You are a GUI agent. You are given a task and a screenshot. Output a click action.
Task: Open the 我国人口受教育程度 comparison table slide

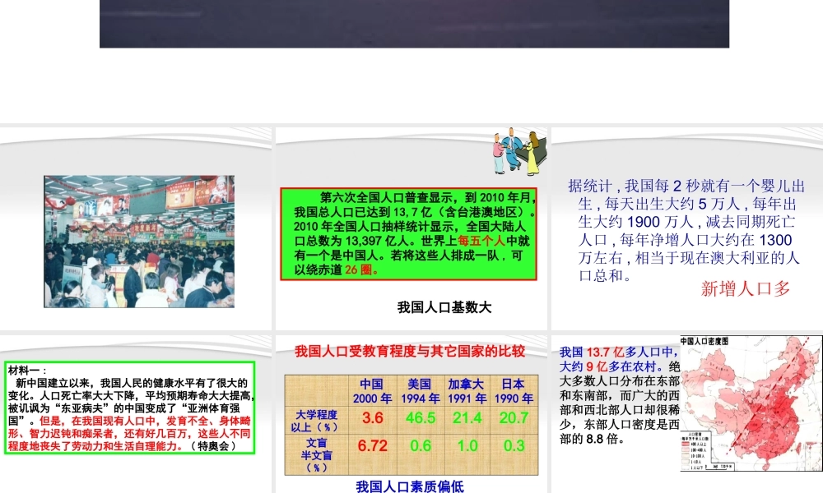tap(411, 414)
